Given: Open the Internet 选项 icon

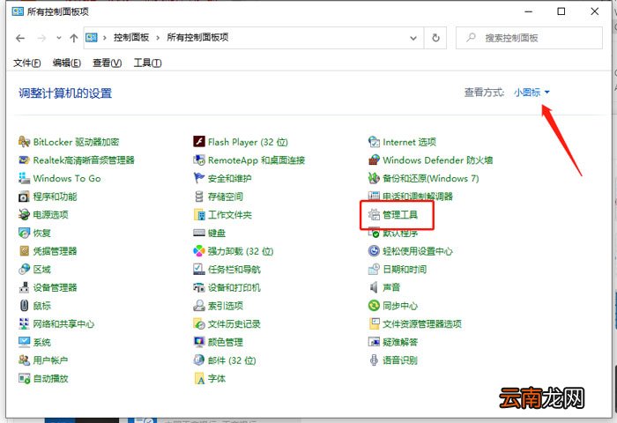Looking at the screenshot, I should pos(374,142).
